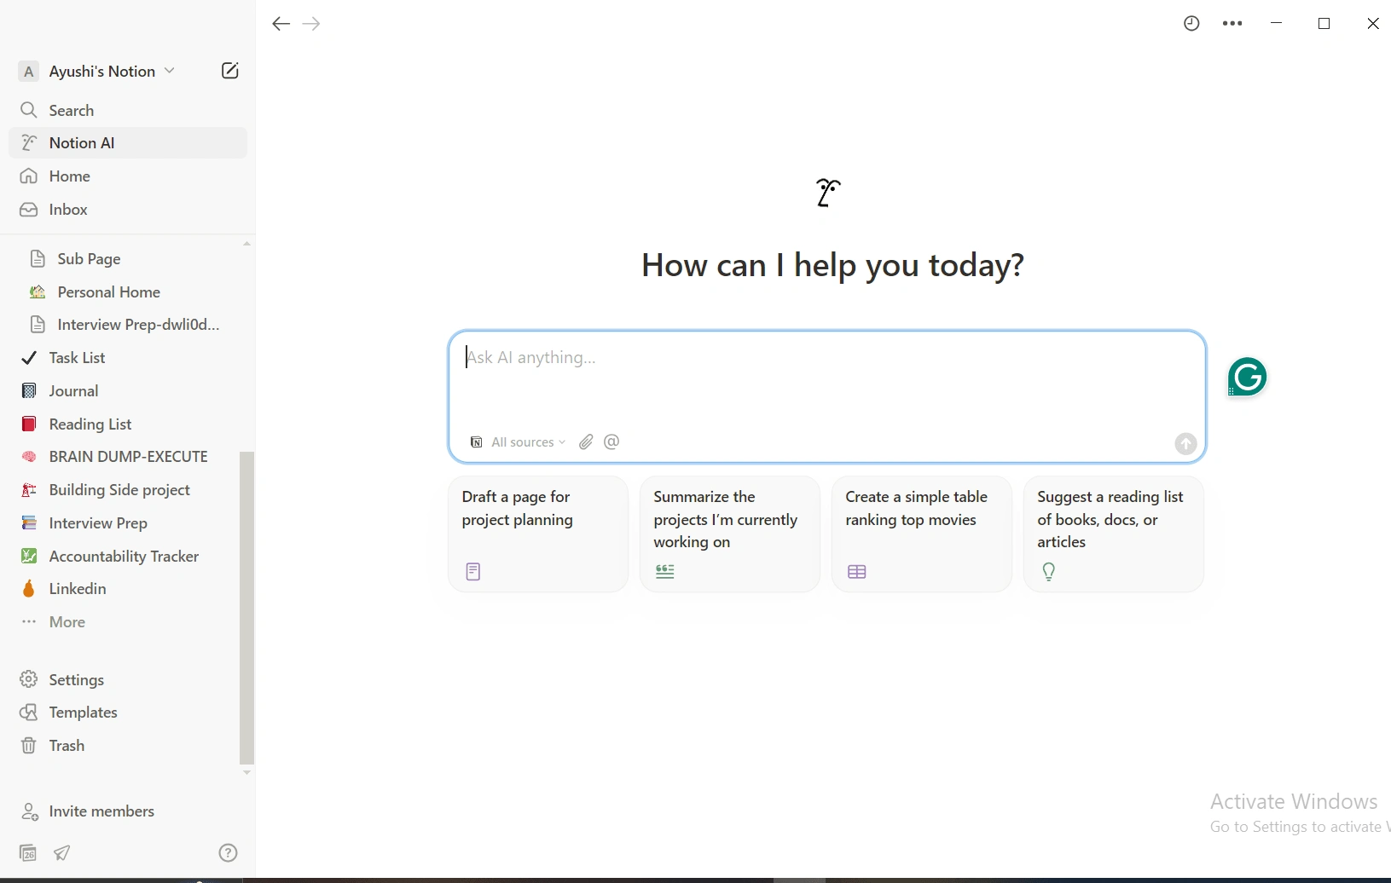
Task: Open the Grammarly widget
Action: [1247, 377]
